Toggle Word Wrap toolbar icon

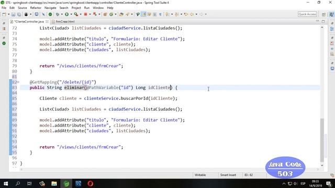click(x=149, y=14)
